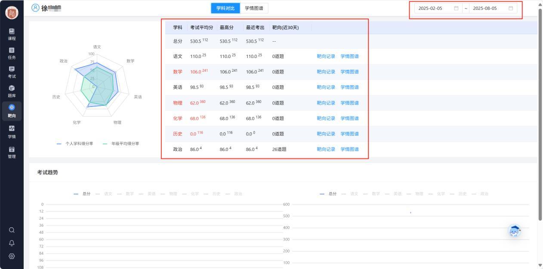This screenshot has width=543, height=269.
Task: Open the settings gear in sidebar
Action: coord(12,256)
